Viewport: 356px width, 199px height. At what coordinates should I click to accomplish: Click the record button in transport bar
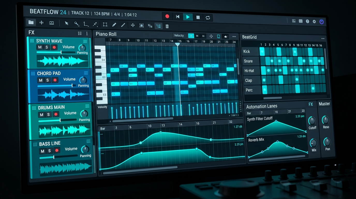coord(167,16)
